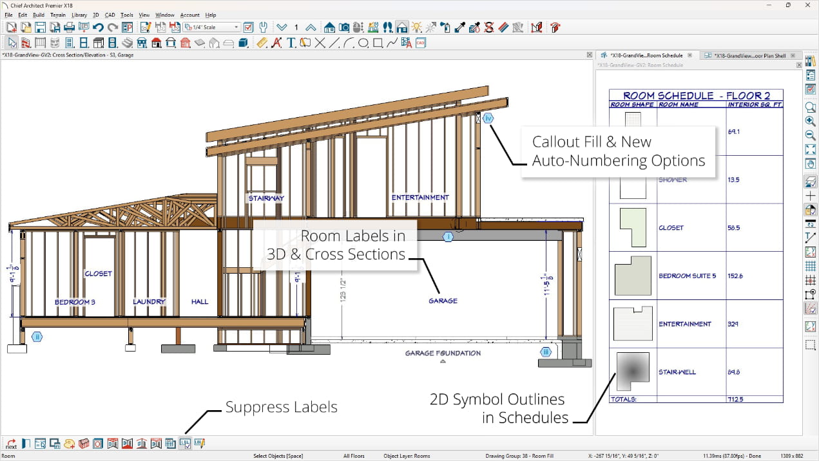Click the CAD block icon in the toolbar
This screenshot has width=819, height=461.
click(421, 43)
